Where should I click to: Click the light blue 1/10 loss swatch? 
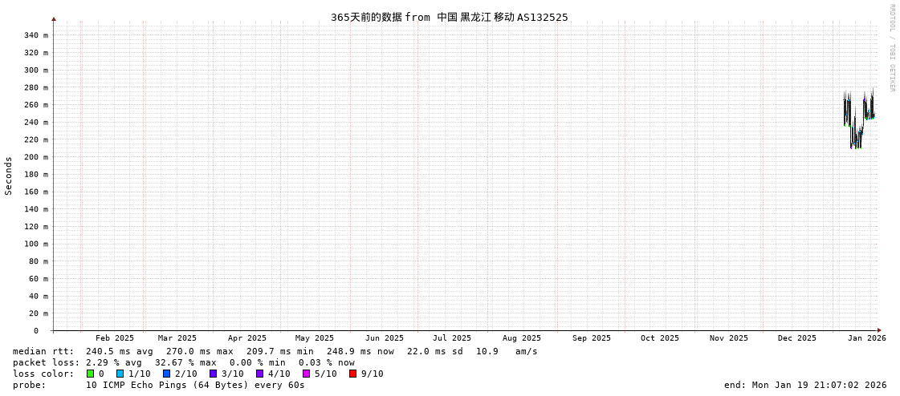(x=120, y=374)
